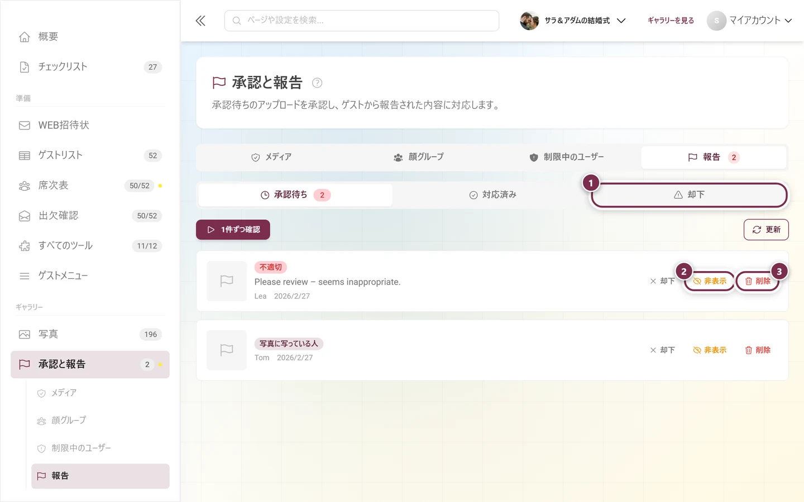
Task: Open ゲストリスト in the sidebar
Action: tap(90, 156)
